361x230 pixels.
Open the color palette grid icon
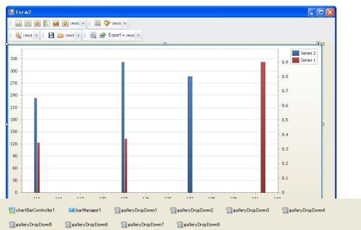point(97,23)
